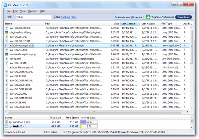Click the file icon of YAHOO.COM.HK.XML
The height and width of the screenshot is (139, 199).
7,72
